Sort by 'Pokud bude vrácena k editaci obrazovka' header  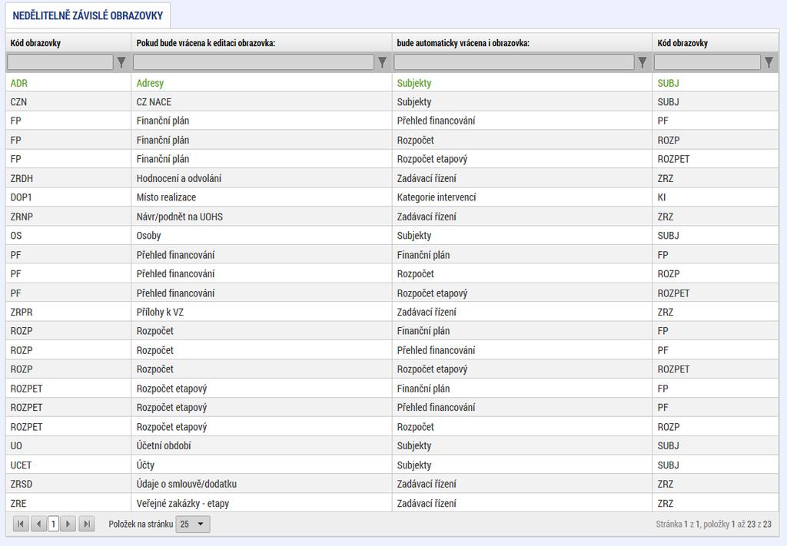pyautogui.click(x=206, y=43)
